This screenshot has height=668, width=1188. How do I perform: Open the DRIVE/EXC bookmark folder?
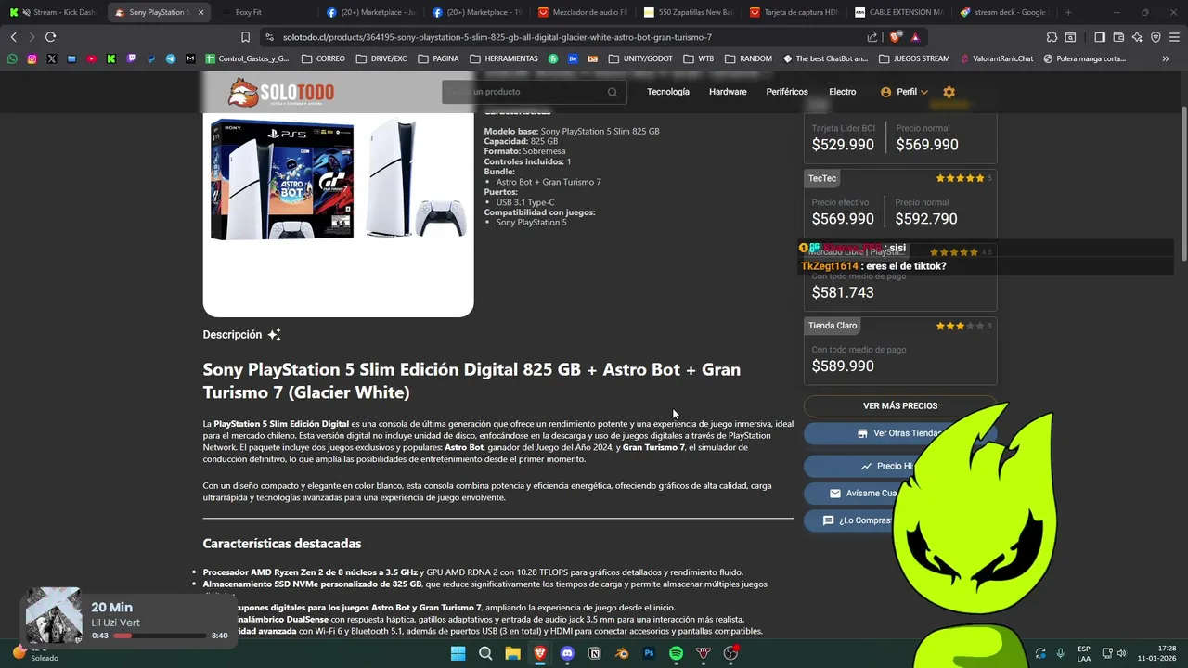click(x=381, y=58)
